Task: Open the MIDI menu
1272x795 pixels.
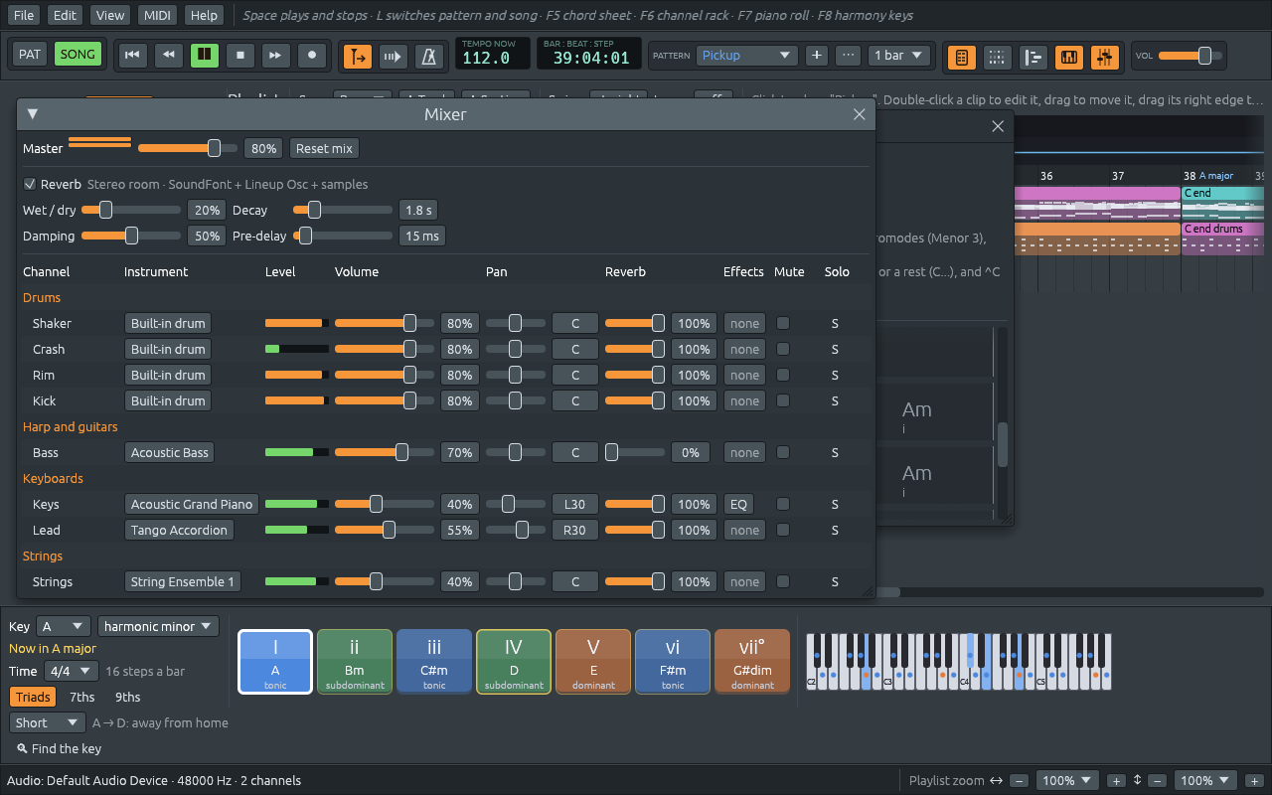Action: click(x=157, y=16)
